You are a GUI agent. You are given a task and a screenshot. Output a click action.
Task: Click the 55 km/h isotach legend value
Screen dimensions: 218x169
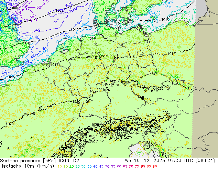click(x=113, y=167)
